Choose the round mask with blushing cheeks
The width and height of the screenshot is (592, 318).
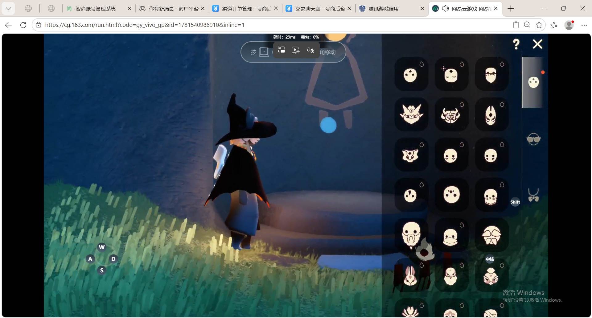pyautogui.click(x=451, y=155)
